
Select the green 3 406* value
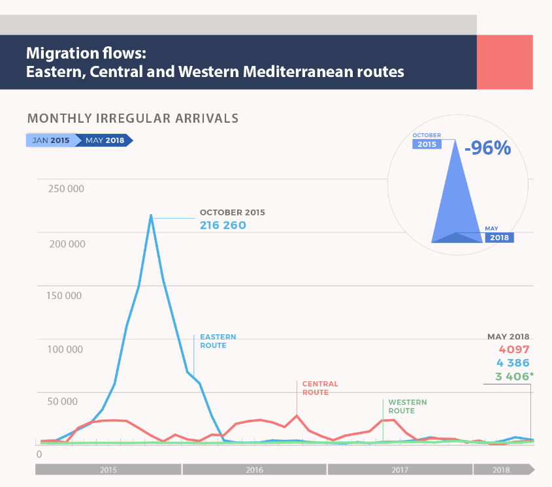click(514, 376)
